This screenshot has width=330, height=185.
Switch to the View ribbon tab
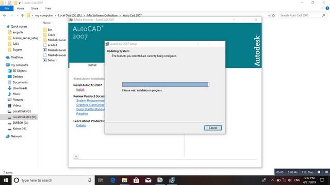[x=48, y=8]
